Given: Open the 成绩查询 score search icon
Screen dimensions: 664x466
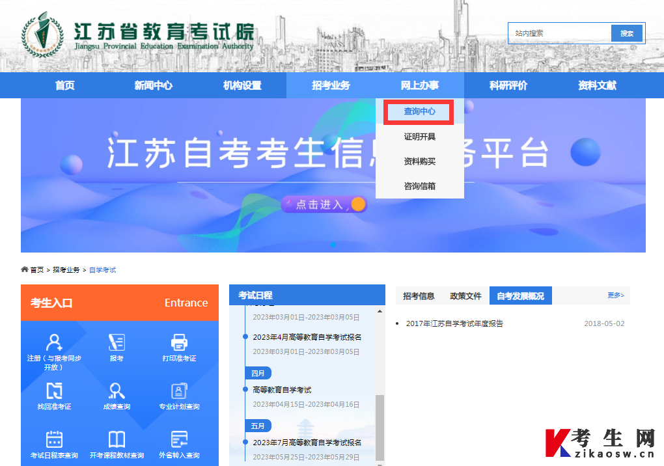Looking at the screenshot, I should coord(117,391).
